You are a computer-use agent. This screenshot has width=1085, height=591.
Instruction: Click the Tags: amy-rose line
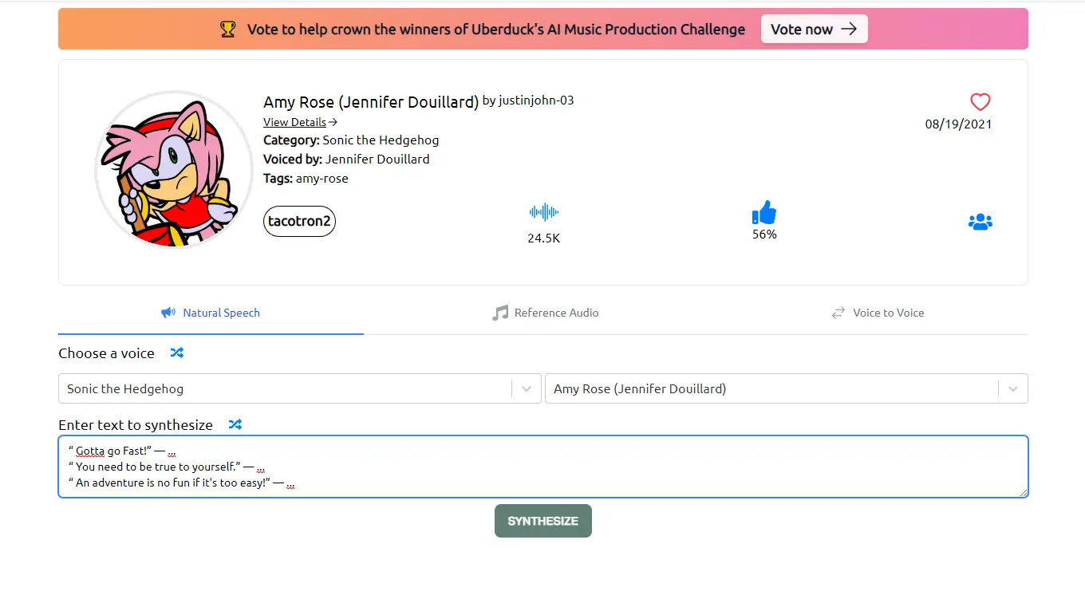pyautogui.click(x=306, y=179)
